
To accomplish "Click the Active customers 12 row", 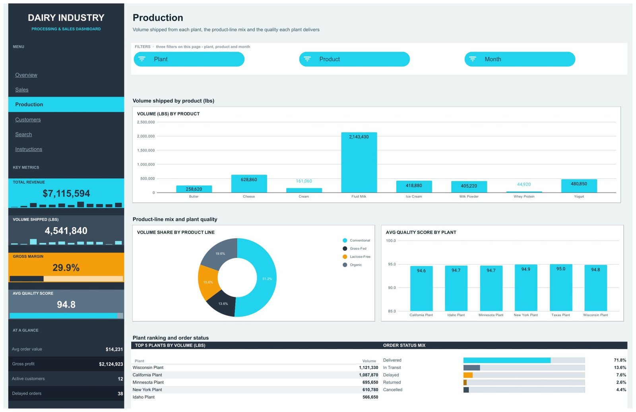I will pyautogui.click(x=66, y=379).
